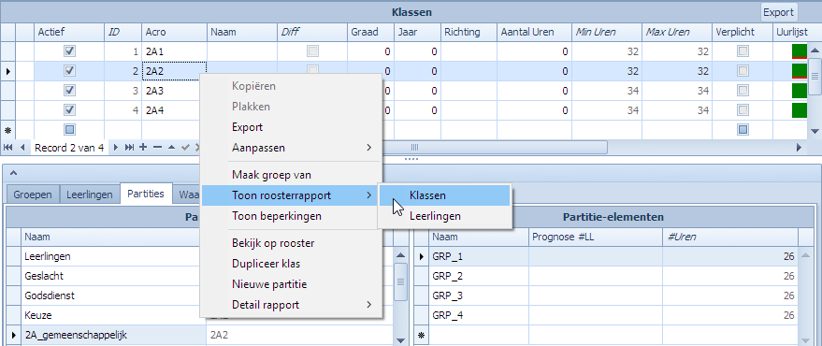Toggle Actief checkbox for class 2A2

click(x=69, y=71)
